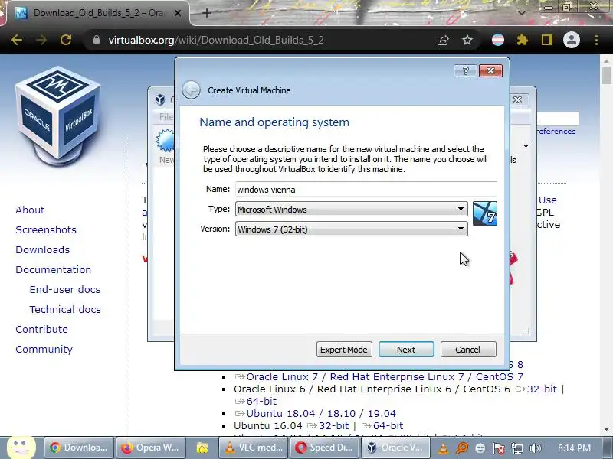Click the VirtualBox cube logo on webpage

click(x=58, y=116)
